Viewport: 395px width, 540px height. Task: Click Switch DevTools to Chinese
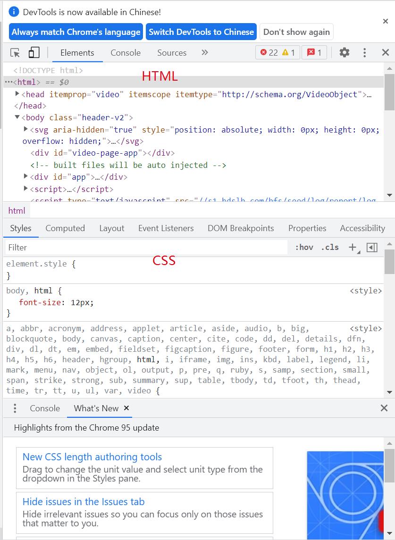(x=202, y=32)
